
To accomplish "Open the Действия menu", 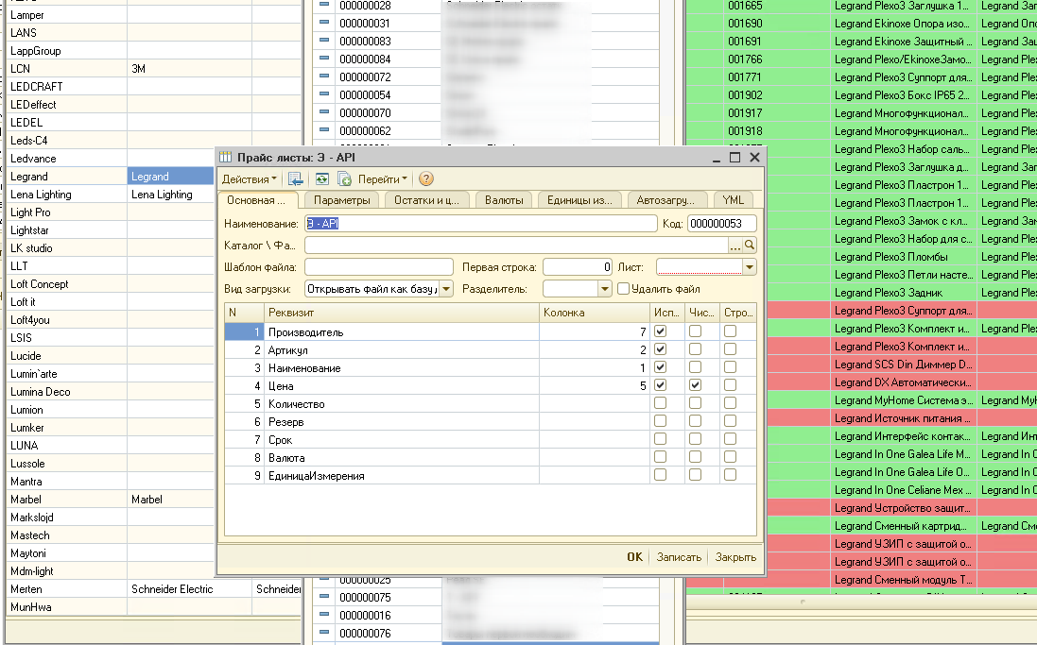I will point(250,178).
